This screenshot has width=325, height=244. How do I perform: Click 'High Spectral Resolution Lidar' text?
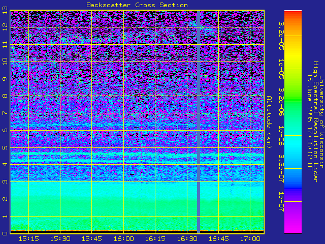pos(315,122)
